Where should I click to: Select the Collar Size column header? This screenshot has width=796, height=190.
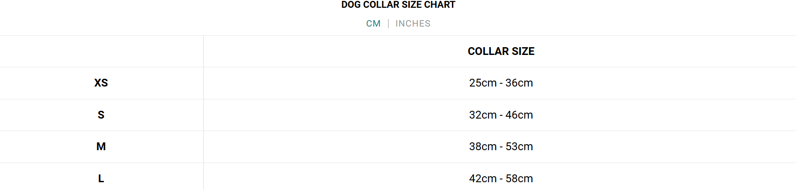coord(501,51)
